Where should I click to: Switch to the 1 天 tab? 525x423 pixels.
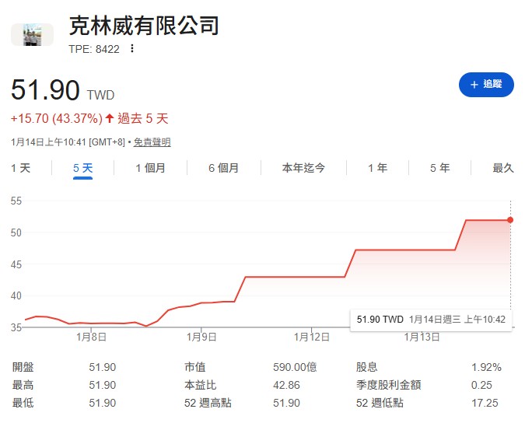point(20,168)
